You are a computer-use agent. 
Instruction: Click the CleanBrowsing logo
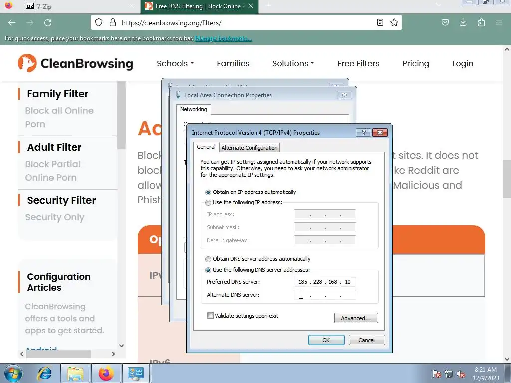(x=76, y=63)
